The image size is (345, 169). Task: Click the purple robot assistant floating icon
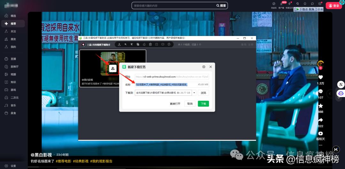tap(341, 93)
